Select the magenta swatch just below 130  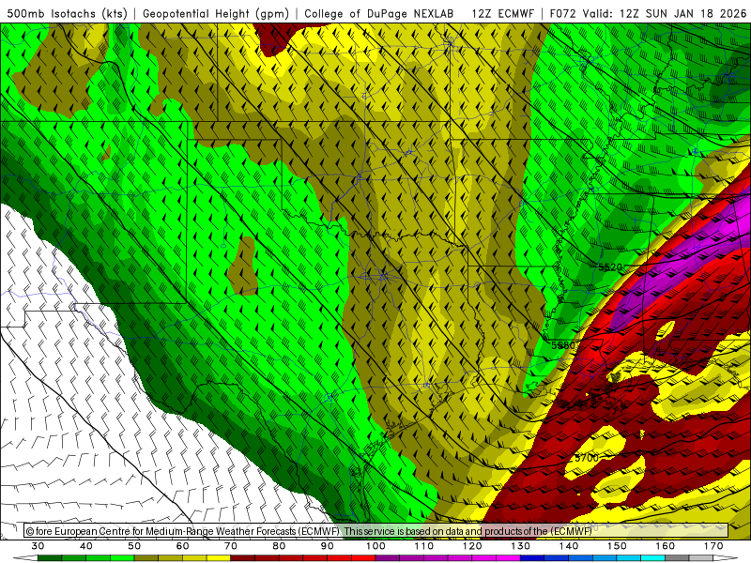click(x=508, y=558)
